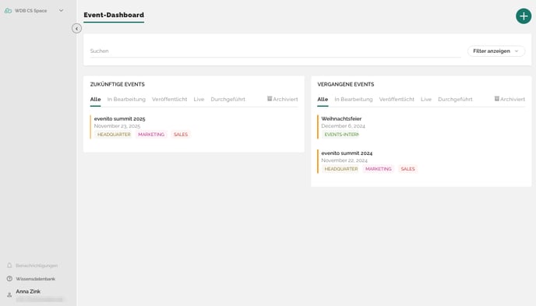Click the WDB CS Space cloud icon
The image size is (536, 306).
pos(8,11)
